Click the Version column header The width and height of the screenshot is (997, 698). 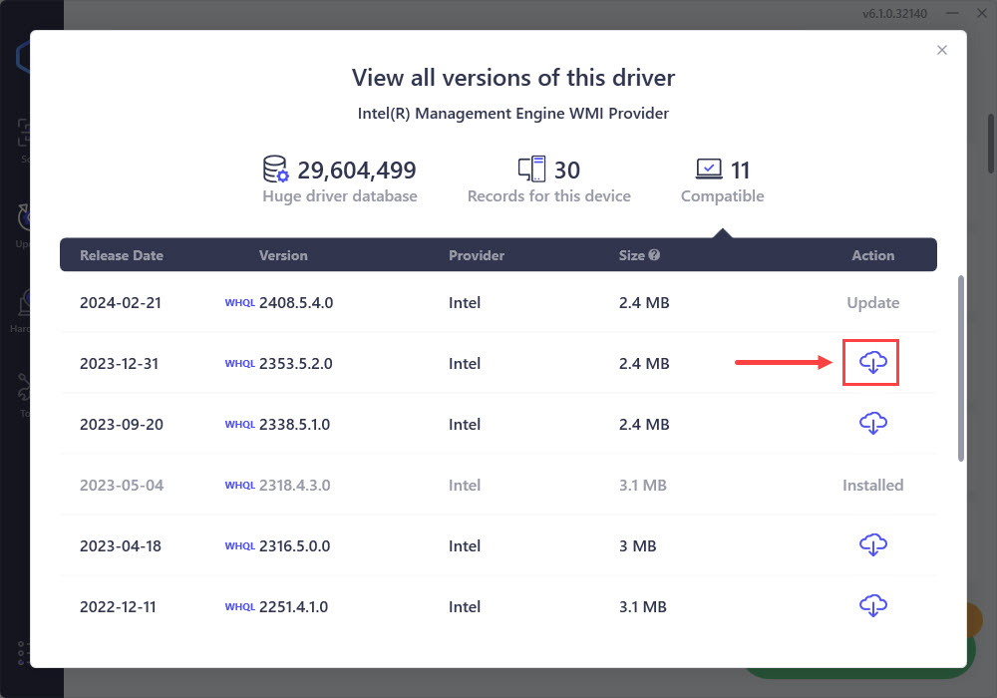(283, 255)
